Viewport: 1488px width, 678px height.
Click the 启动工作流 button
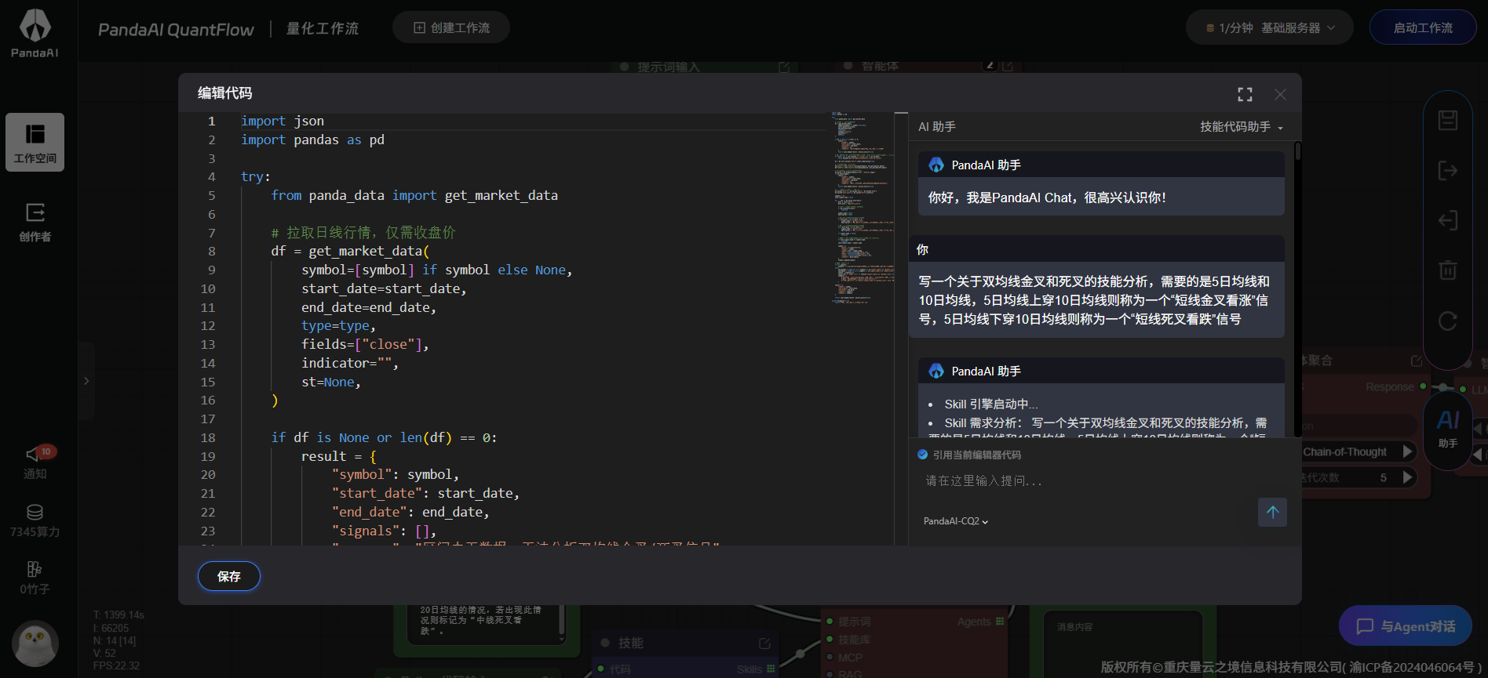(1423, 27)
